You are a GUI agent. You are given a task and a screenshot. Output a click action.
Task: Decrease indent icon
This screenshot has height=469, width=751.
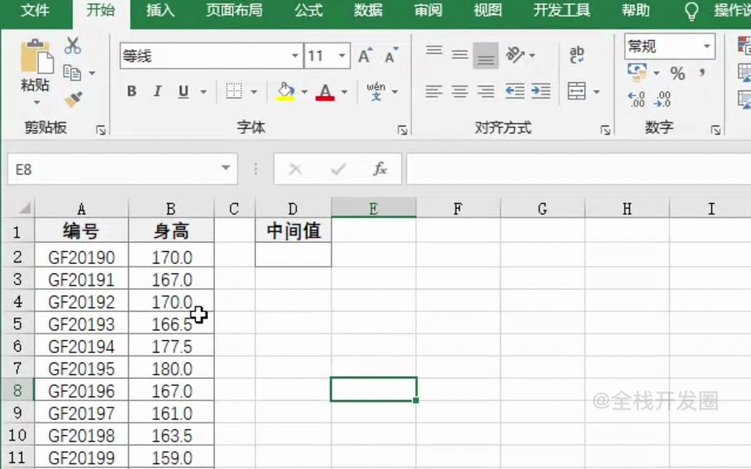515,92
